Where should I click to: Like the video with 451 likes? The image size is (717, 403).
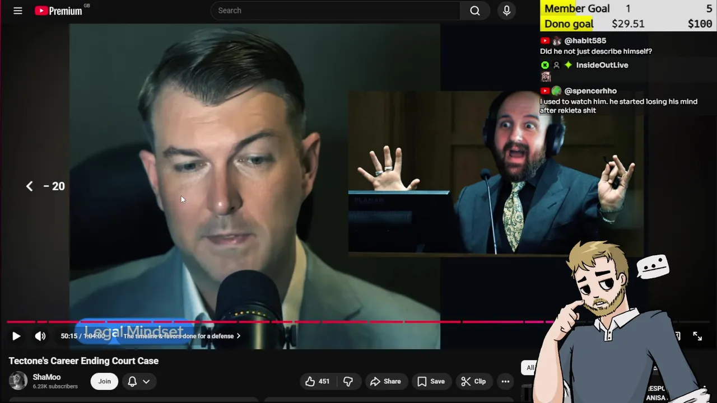tap(317, 381)
